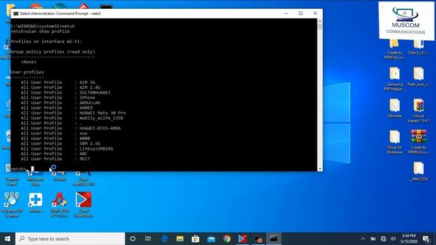Click the Command Prompt scrollbar down arrow

[x=320, y=169]
